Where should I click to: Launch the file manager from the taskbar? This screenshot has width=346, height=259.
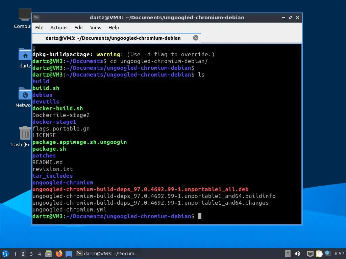point(49,254)
